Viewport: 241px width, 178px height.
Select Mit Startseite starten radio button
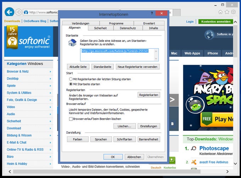[71, 84]
